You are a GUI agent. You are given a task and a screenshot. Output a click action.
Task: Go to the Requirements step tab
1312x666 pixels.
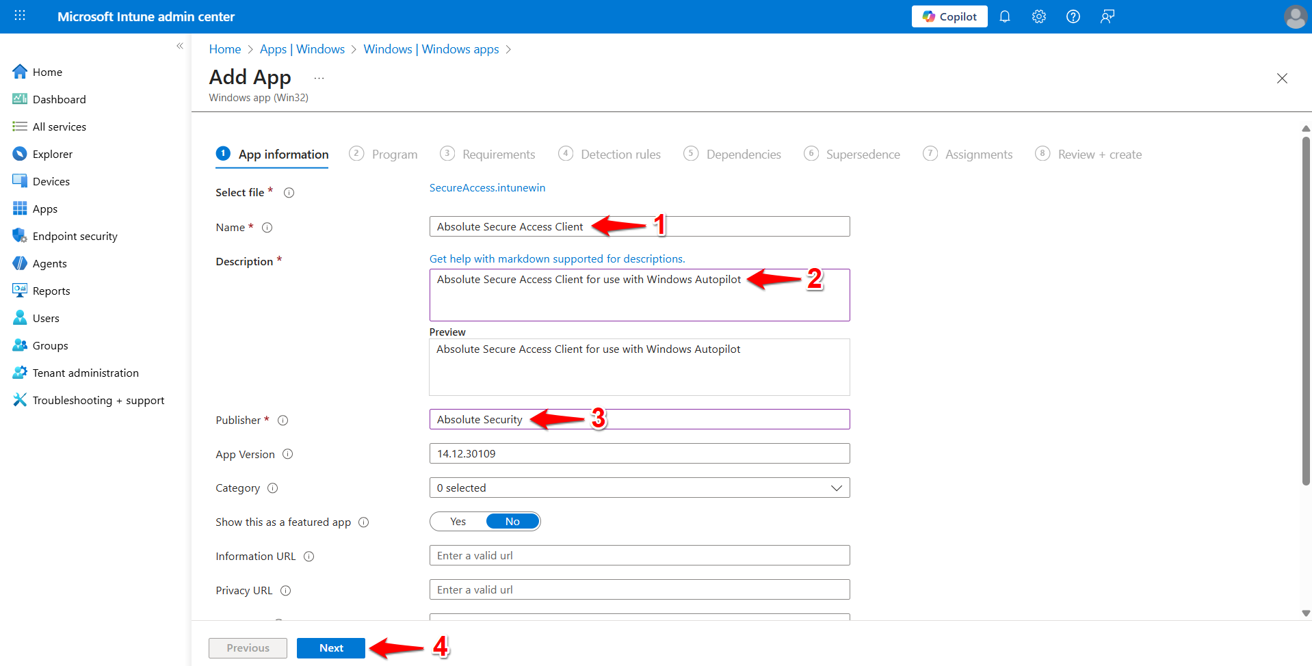pos(487,154)
